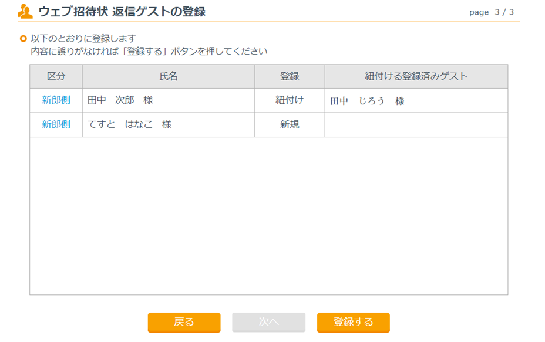This screenshot has width=545, height=342.
Task: Select the 区分 column header
Action: 56,76
